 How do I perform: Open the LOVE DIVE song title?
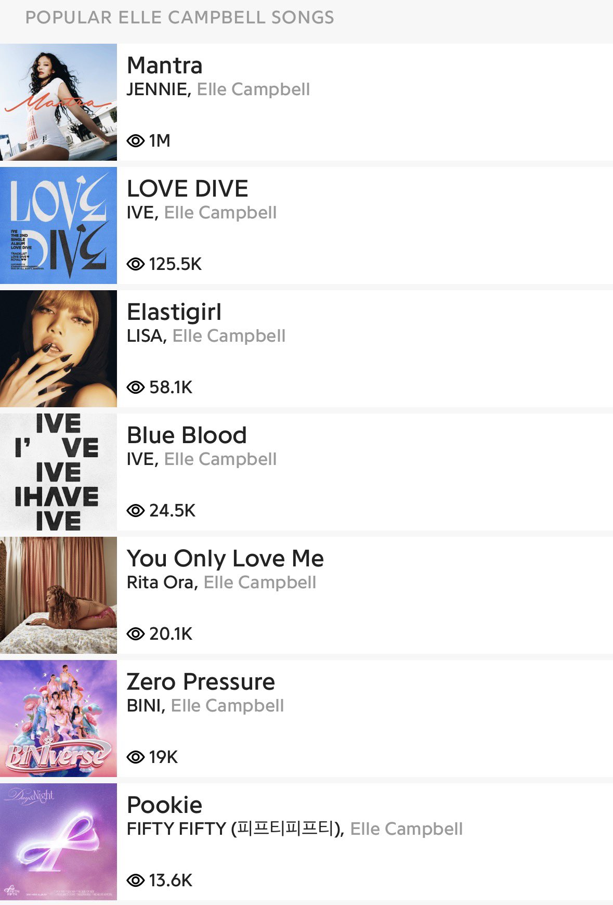pyautogui.click(x=188, y=189)
